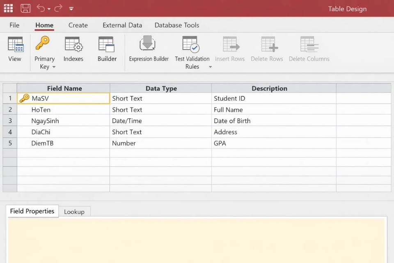Select the row 3 selector for NgaySinh
This screenshot has width=394, height=263.
(x=10, y=121)
